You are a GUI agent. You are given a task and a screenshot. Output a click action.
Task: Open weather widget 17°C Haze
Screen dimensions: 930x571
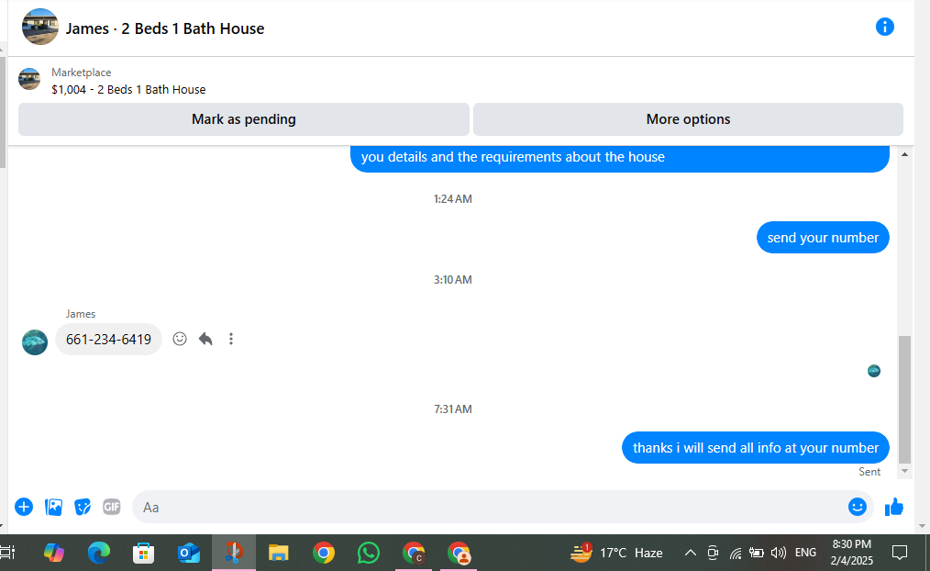click(617, 553)
